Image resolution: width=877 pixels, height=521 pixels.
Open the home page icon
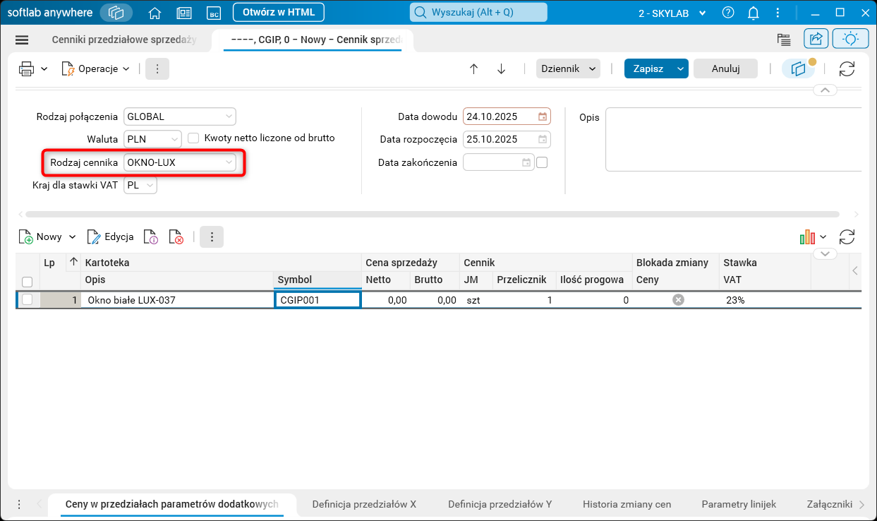(155, 13)
